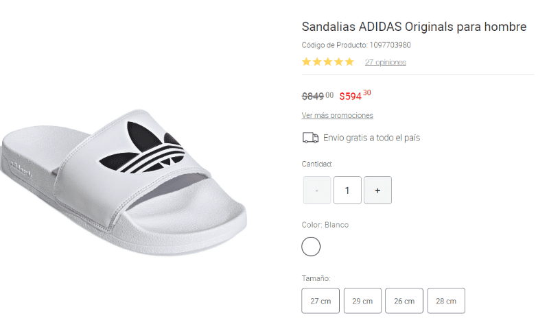Click the crossed-out original price $849

pos(317,95)
